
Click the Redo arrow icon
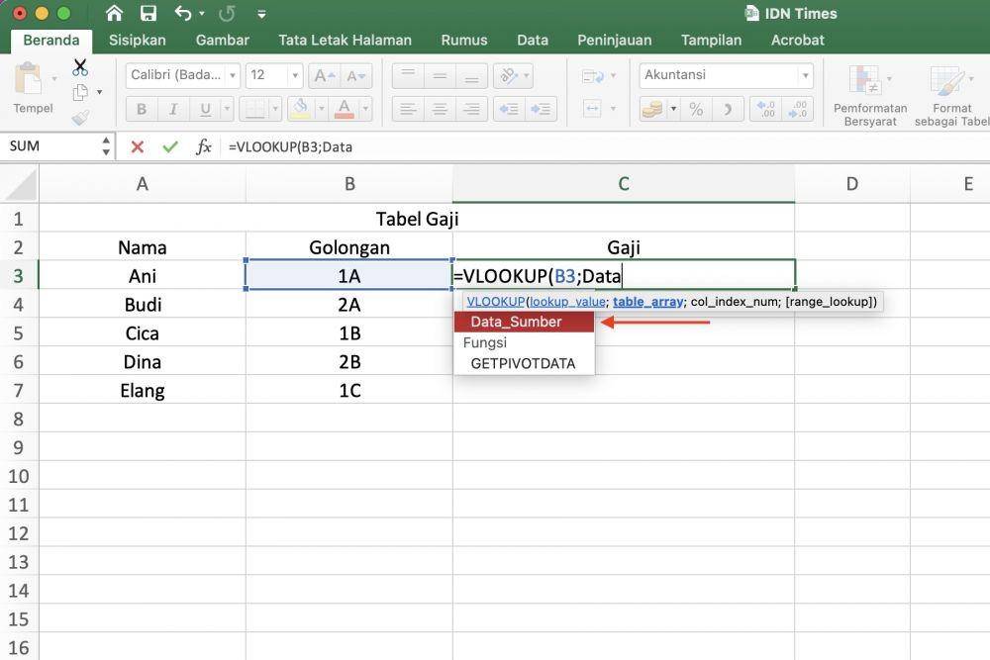click(x=227, y=13)
